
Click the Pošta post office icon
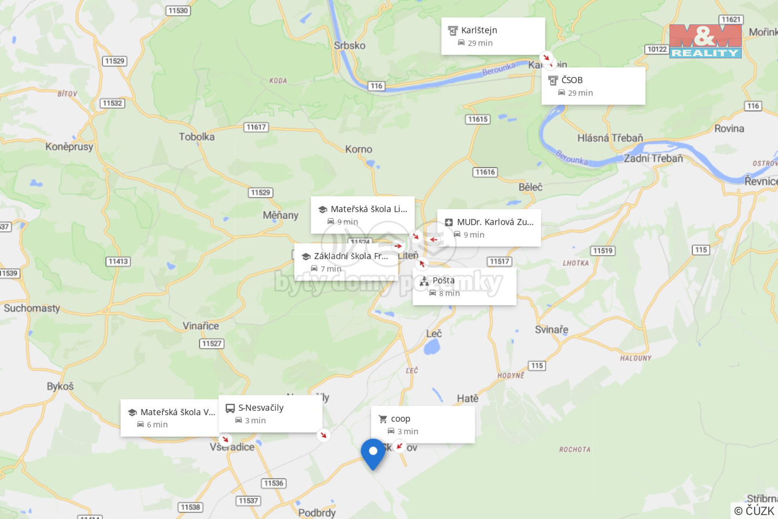pos(424,281)
